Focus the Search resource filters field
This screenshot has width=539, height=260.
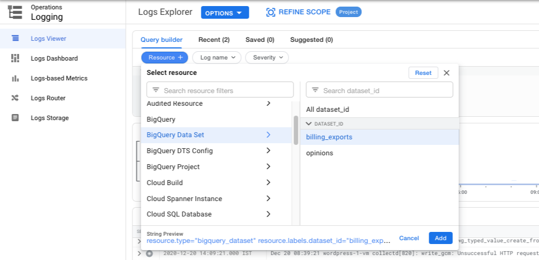(x=220, y=90)
